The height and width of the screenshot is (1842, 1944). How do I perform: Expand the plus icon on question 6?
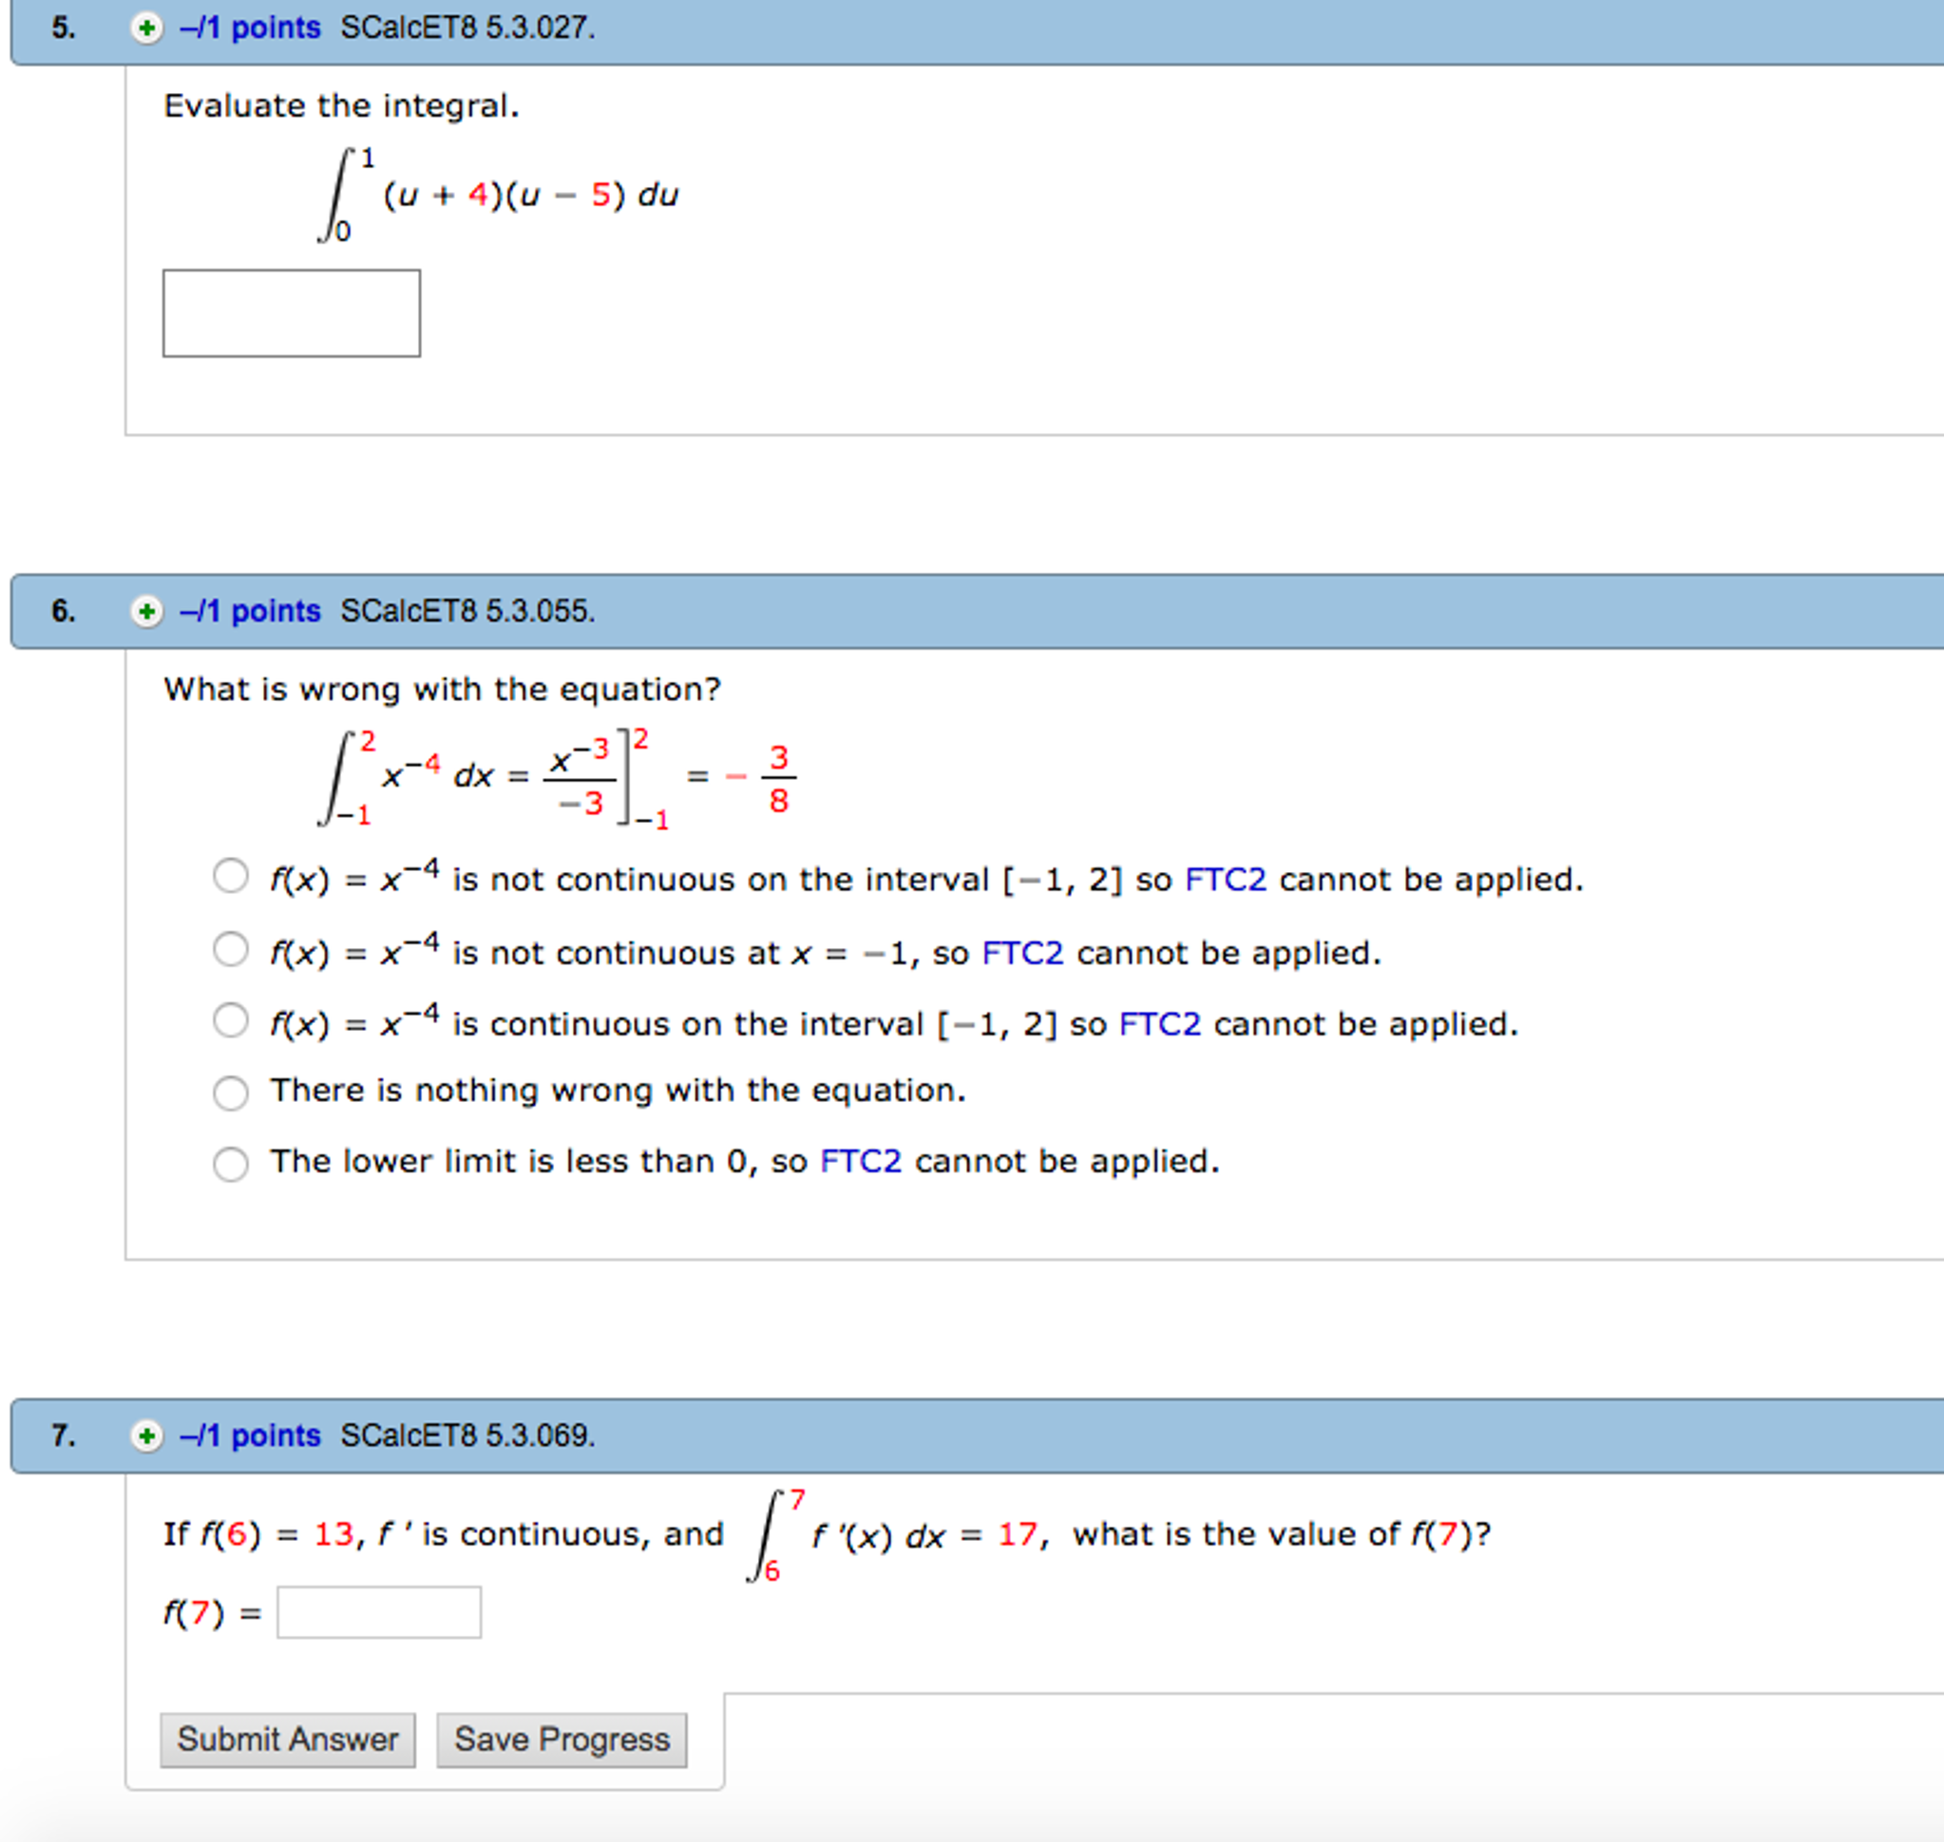(146, 612)
